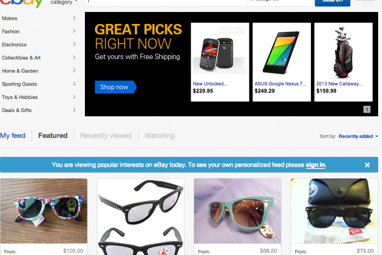382x255 pixels.
Task: Expand the Motors category chevron
Action: click(x=74, y=18)
